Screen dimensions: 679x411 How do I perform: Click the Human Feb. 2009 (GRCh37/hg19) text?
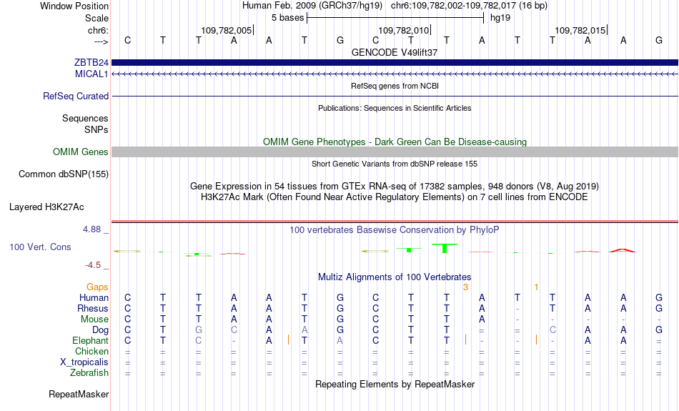pyautogui.click(x=312, y=6)
